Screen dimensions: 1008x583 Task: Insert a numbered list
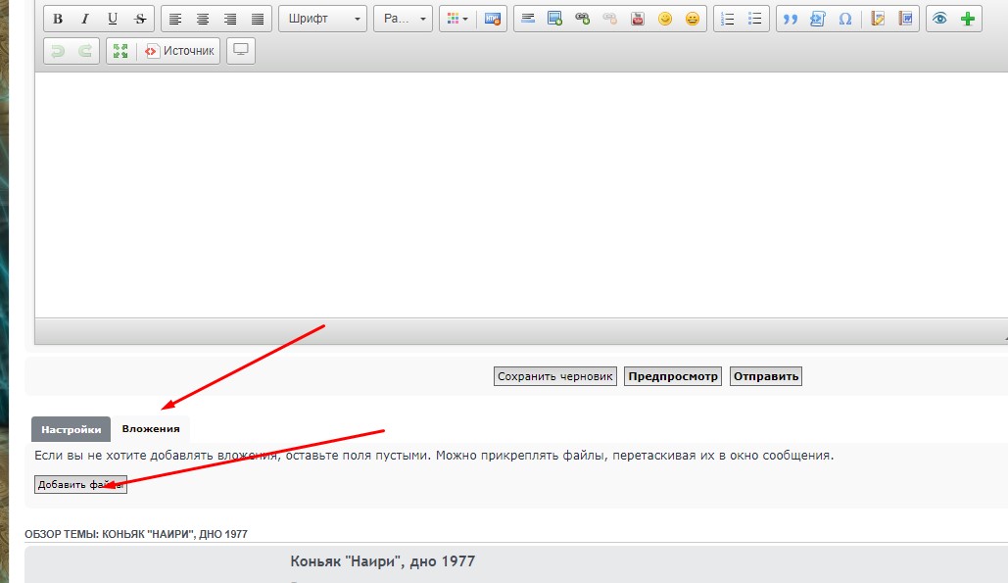pyautogui.click(x=727, y=19)
